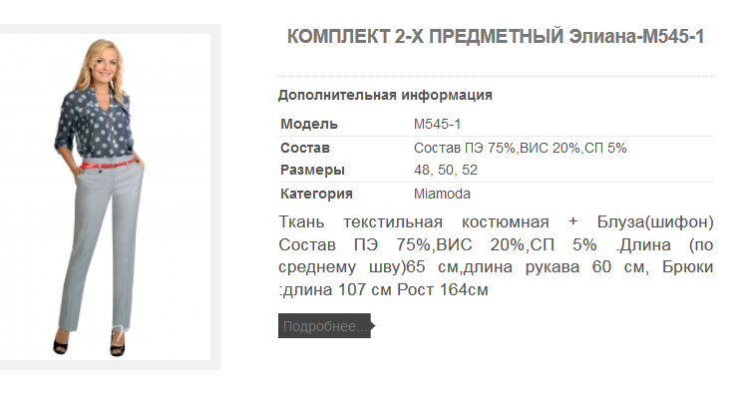Click the black shoes in the photo
The height and width of the screenshot is (404, 742).
pos(89,344)
